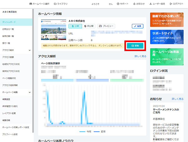Set the site status to 非公開
Image resolution: width=188 pixels, height=142 pixels.
[90, 26]
